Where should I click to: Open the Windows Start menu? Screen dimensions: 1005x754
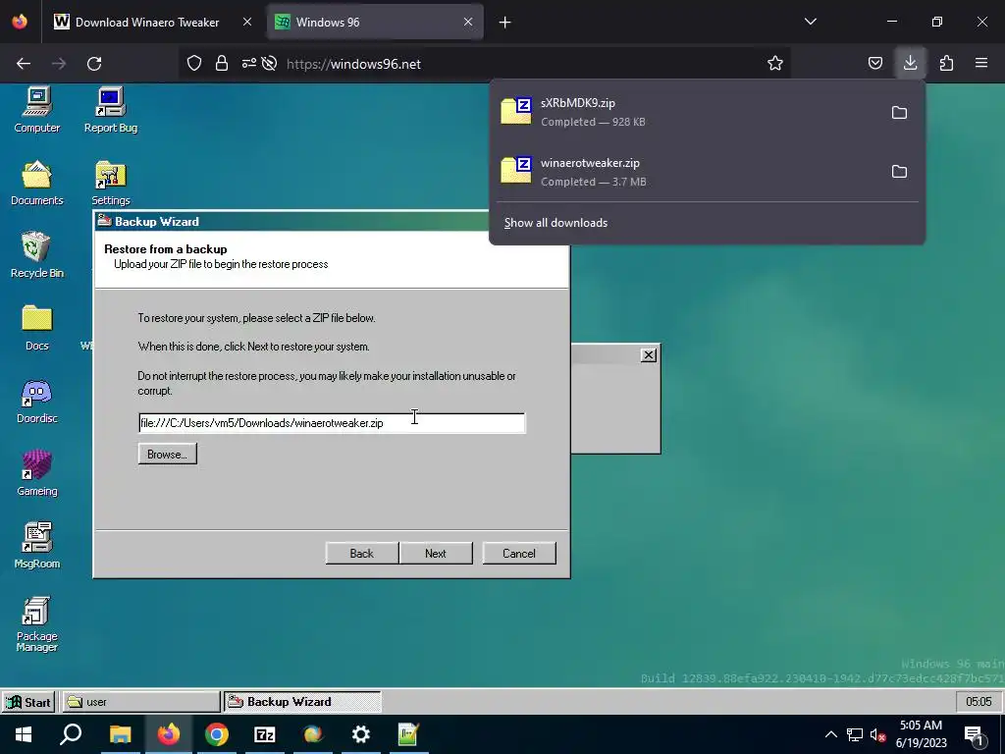tap(24, 734)
